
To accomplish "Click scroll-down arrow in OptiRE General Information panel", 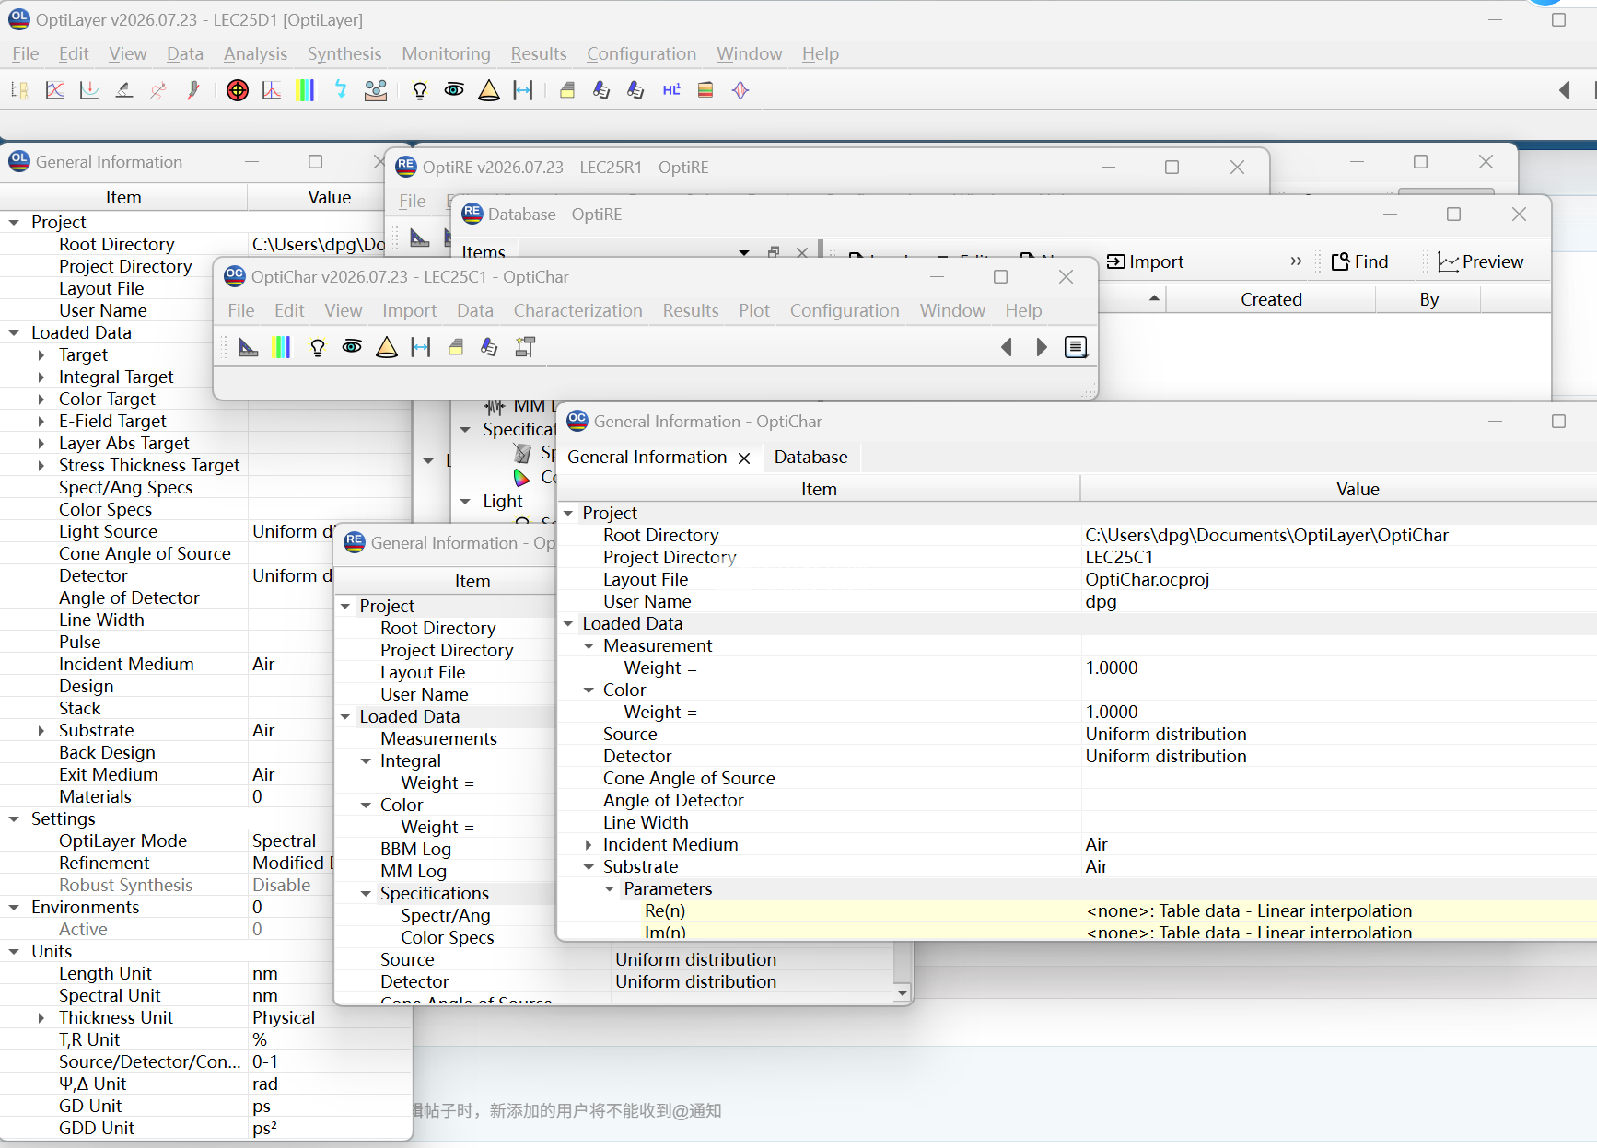I will click(x=903, y=992).
